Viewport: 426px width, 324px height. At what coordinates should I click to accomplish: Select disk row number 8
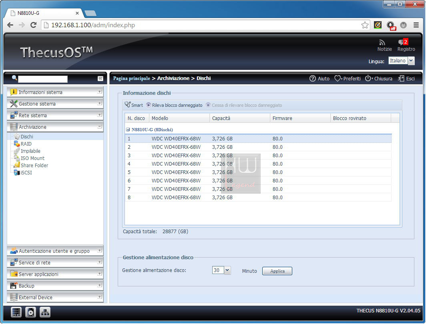[x=258, y=198]
